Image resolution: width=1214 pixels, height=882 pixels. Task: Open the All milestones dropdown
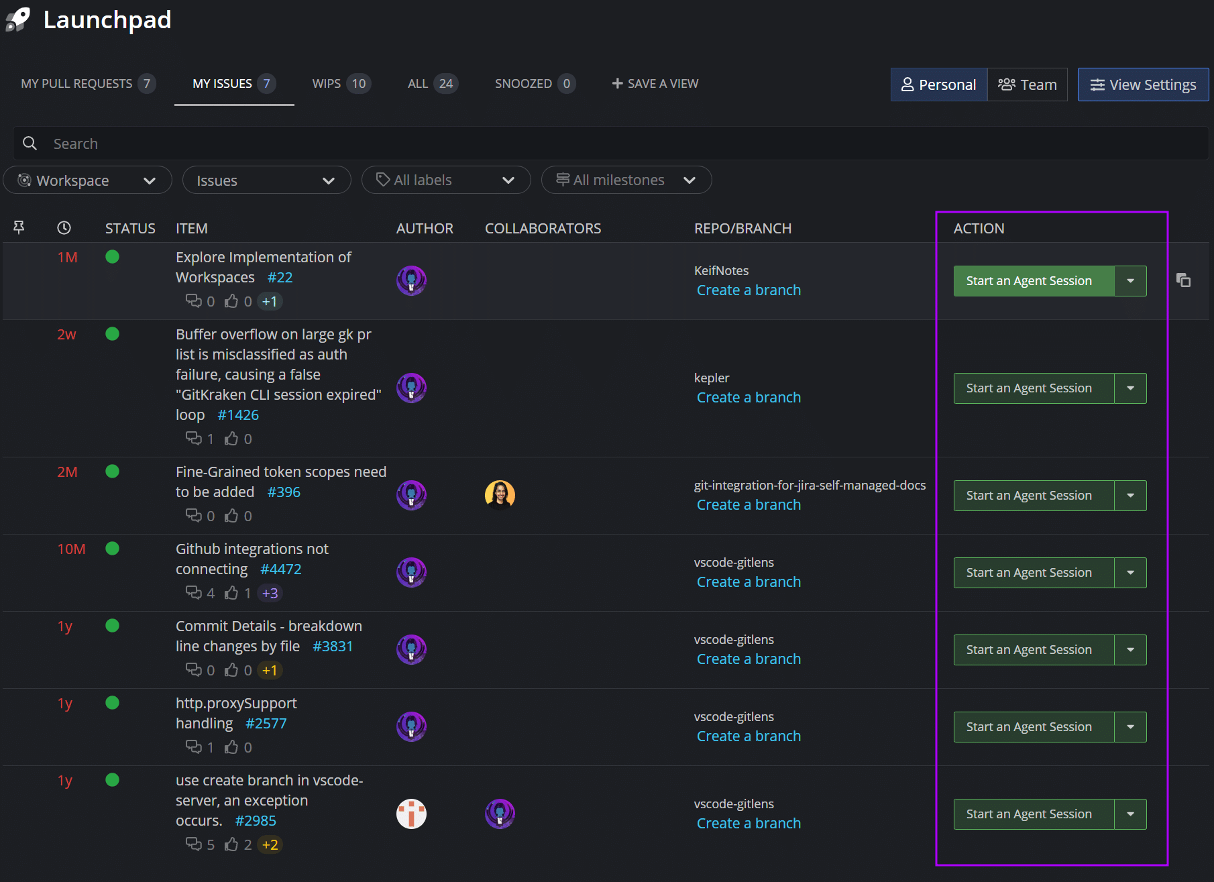626,180
